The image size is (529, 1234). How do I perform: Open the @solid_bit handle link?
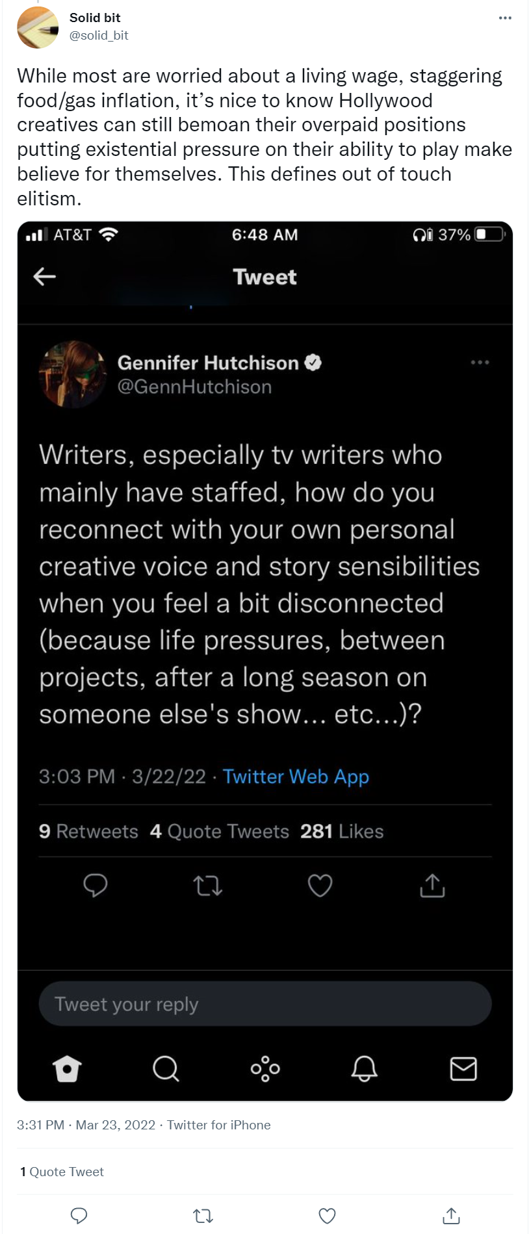pyautogui.click(x=99, y=36)
